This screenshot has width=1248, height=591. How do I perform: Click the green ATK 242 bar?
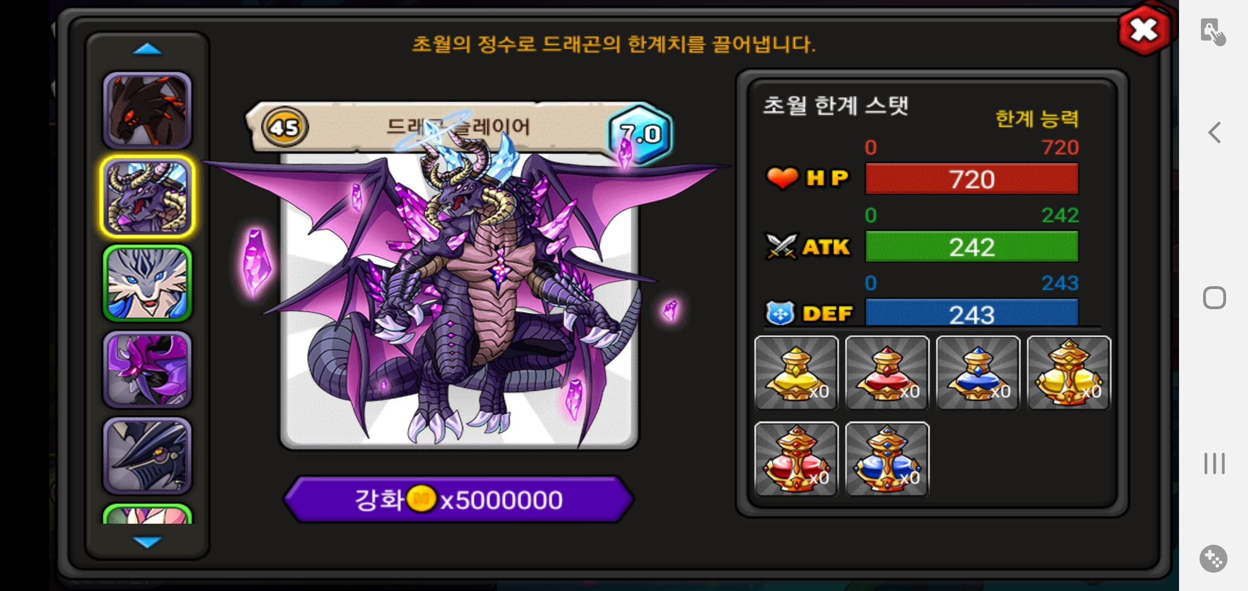[x=972, y=247]
